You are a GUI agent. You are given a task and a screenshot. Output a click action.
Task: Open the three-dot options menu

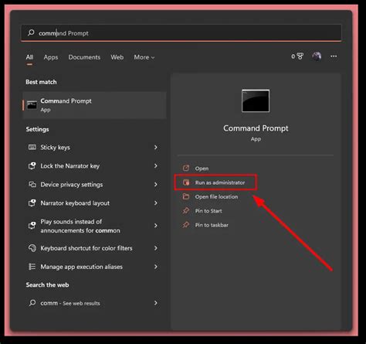(334, 56)
